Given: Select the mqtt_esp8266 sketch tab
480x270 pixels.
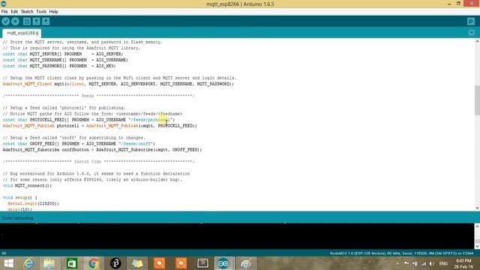Looking at the screenshot, I should pyautogui.click(x=22, y=33).
